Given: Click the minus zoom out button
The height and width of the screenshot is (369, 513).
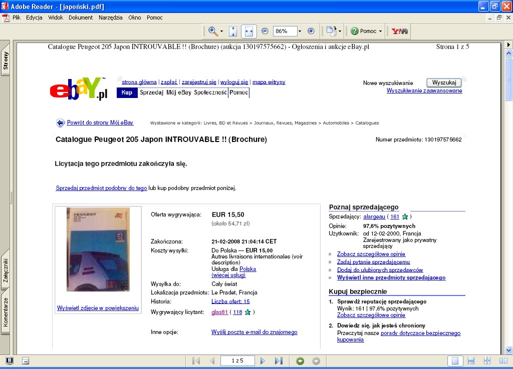Looking at the screenshot, I should [265, 31].
